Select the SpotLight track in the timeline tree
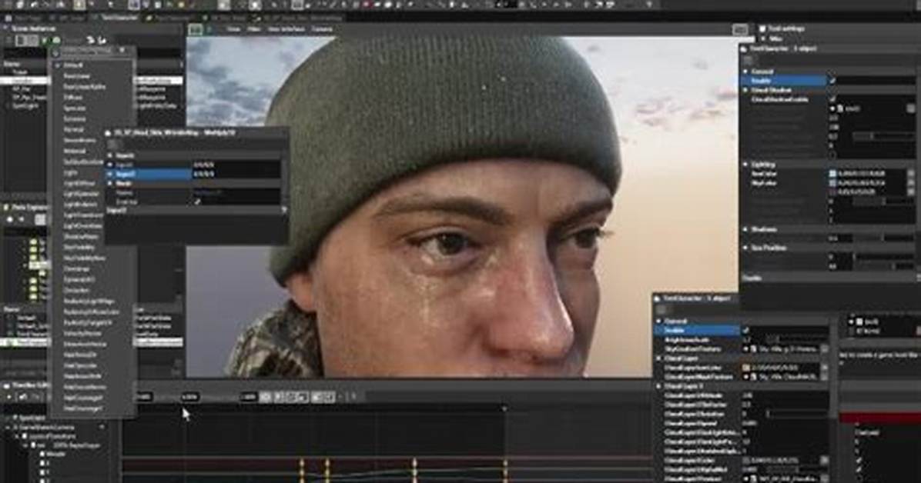This screenshot has height=483, width=921. click(33, 418)
